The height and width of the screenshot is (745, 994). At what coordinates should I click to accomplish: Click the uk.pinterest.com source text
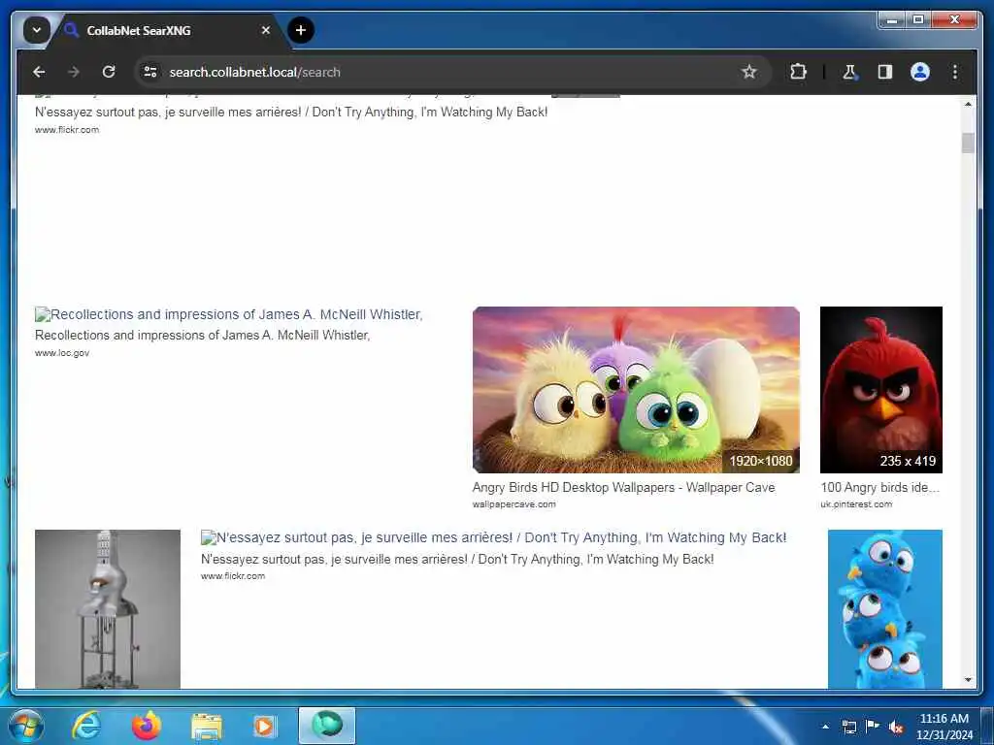click(856, 504)
